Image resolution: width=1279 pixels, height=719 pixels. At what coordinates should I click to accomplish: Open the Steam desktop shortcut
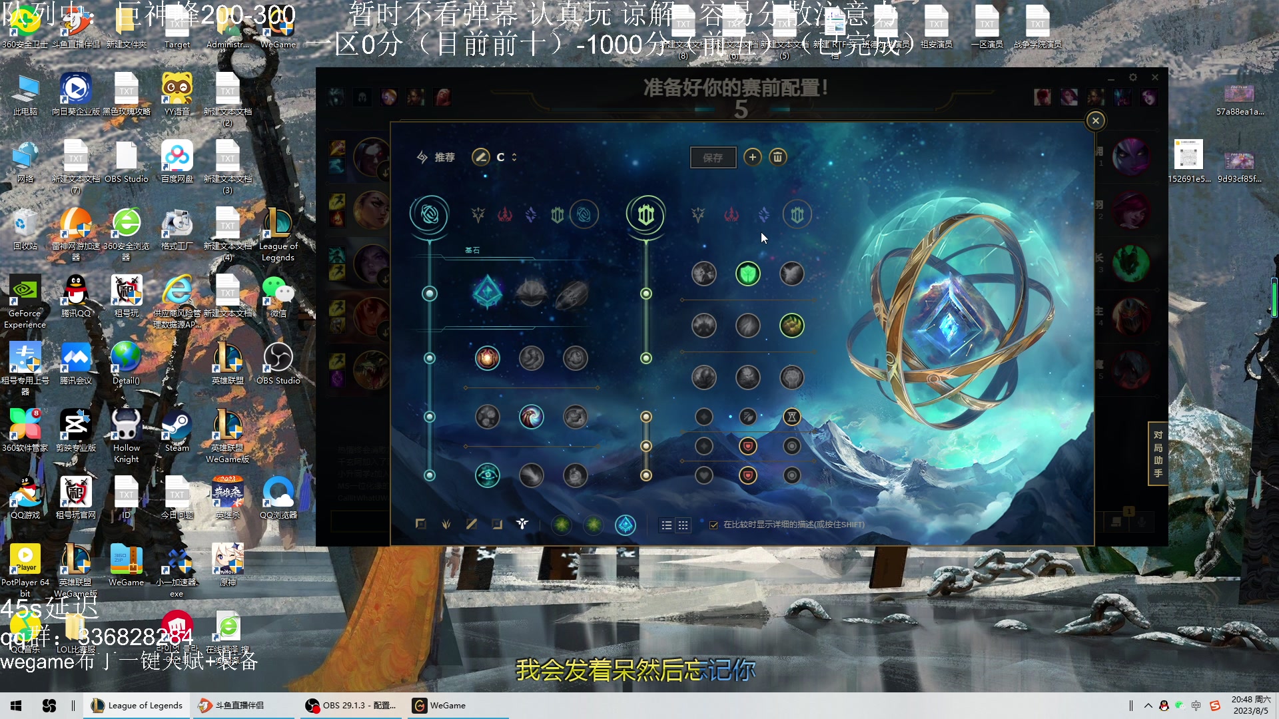177,431
